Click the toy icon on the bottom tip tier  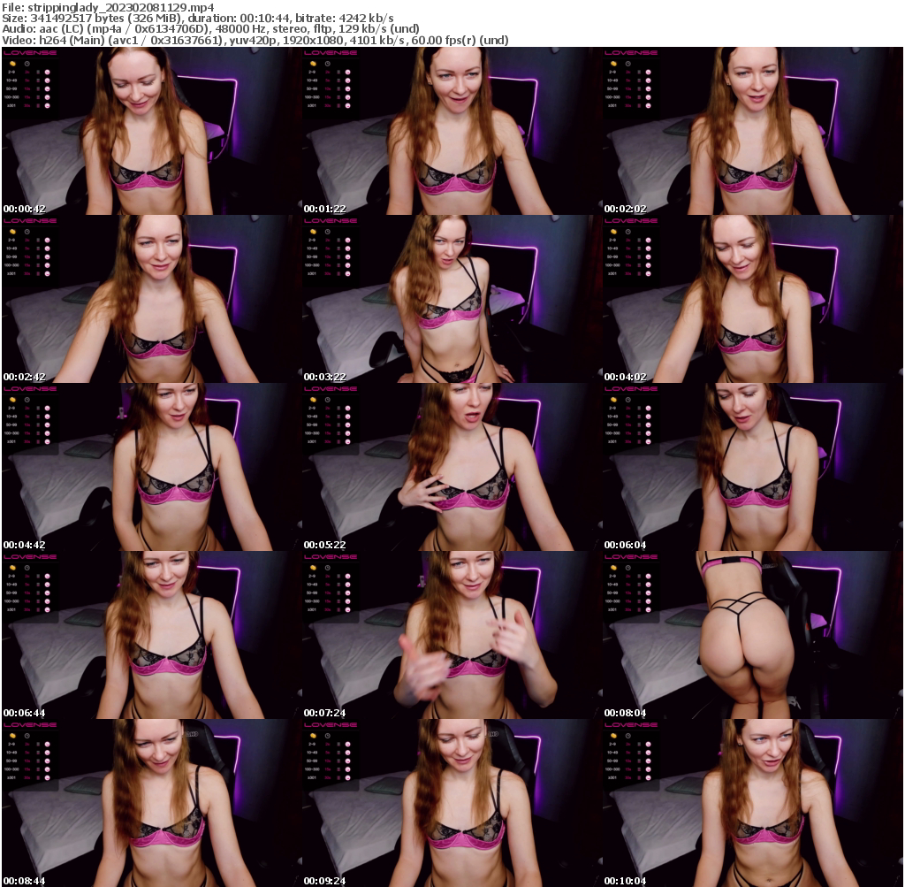point(48,105)
